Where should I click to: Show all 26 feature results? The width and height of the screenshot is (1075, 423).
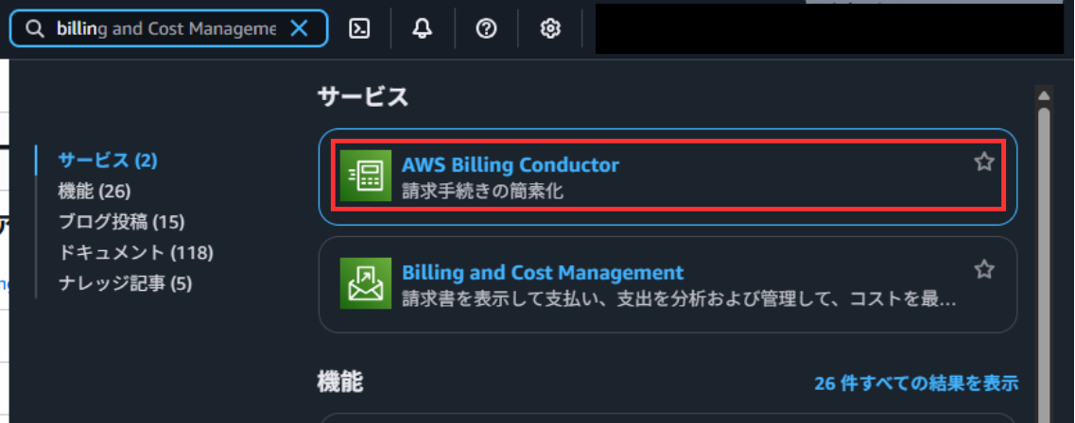click(916, 383)
